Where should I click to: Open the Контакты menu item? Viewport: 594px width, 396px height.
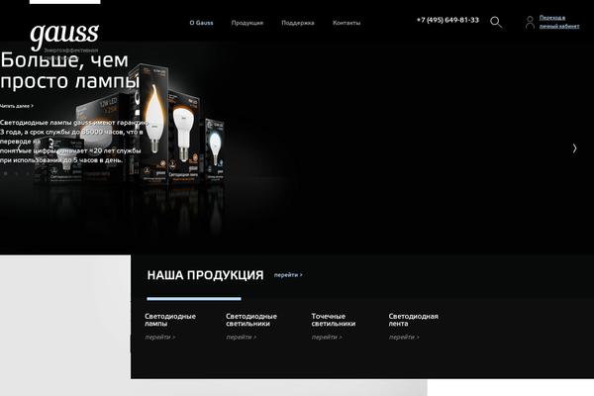point(346,23)
